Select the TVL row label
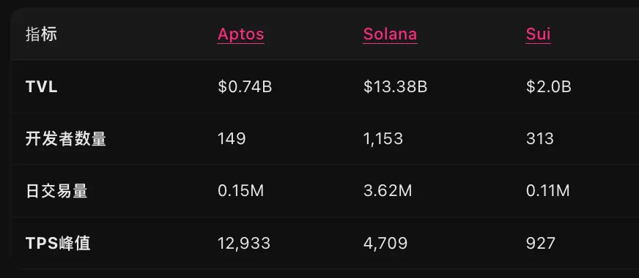 click(42, 87)
